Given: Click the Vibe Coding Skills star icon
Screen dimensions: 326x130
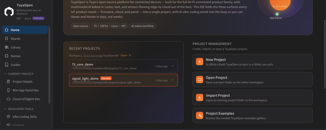Looking at the screenshot, I should click(8, 116).
